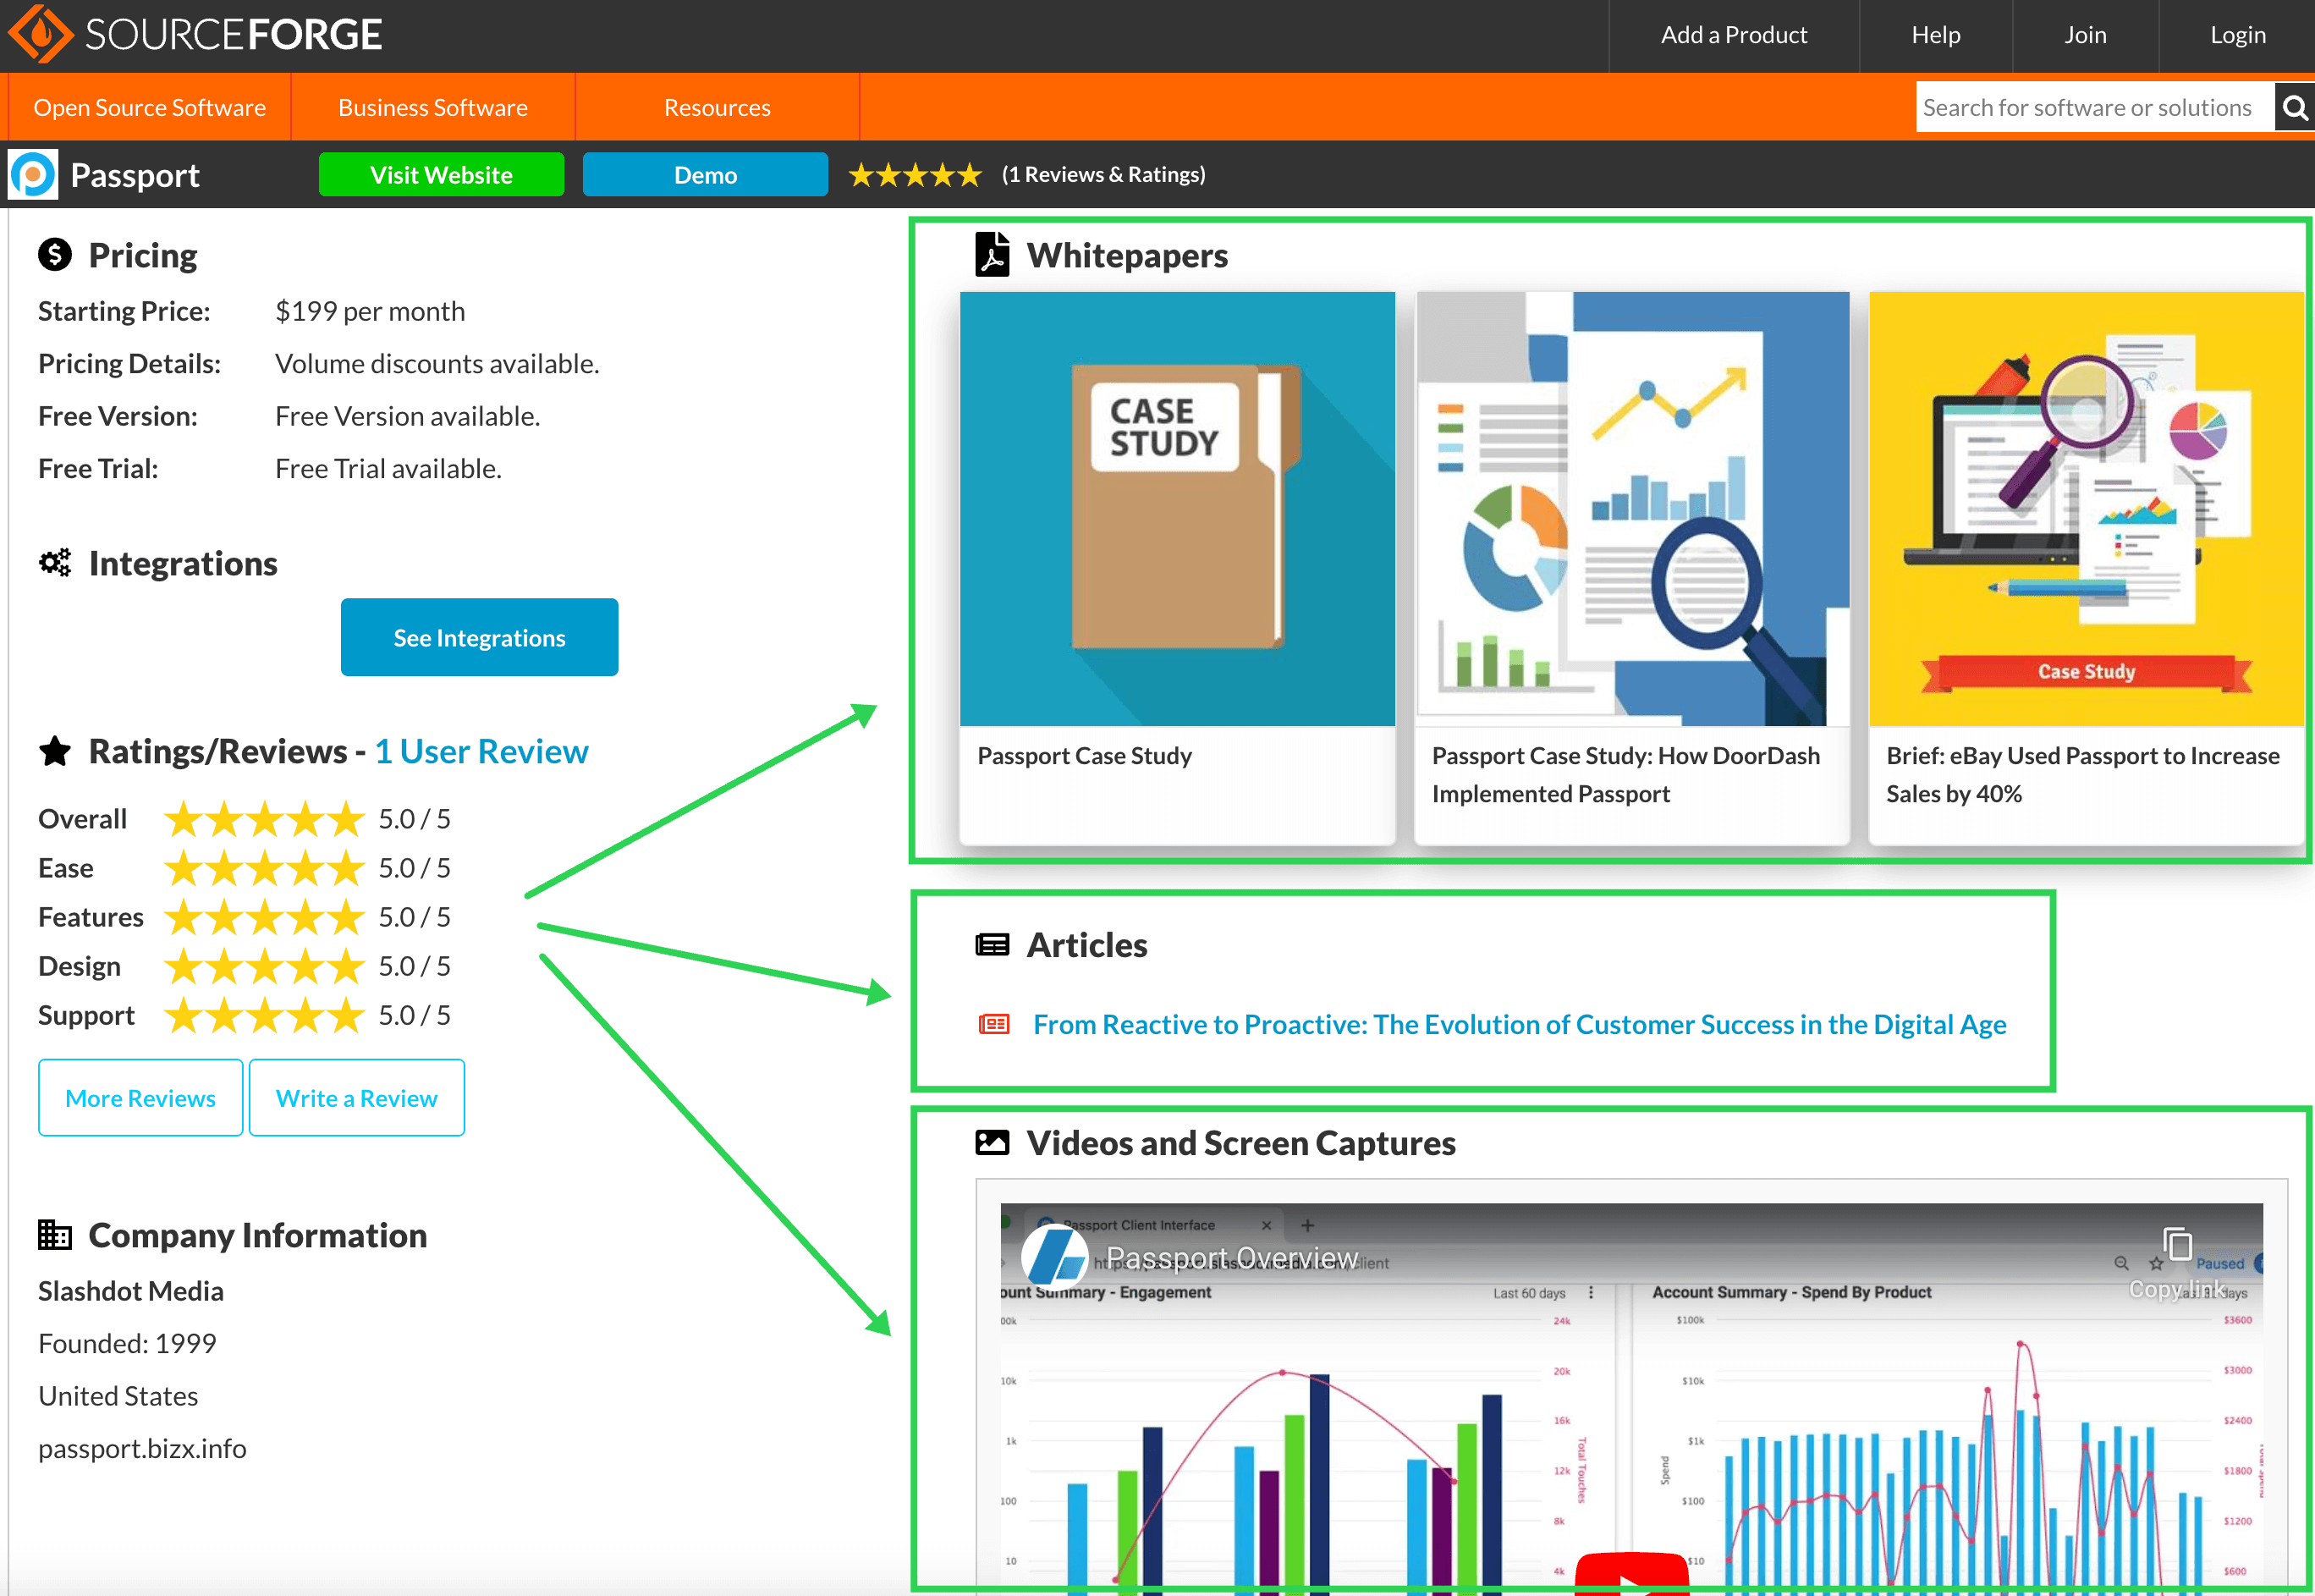The width and height of the screenshot is (2315, 1596).
Task: Open the eBay brief yellow thumbnail
Action: click(2086, 509)
